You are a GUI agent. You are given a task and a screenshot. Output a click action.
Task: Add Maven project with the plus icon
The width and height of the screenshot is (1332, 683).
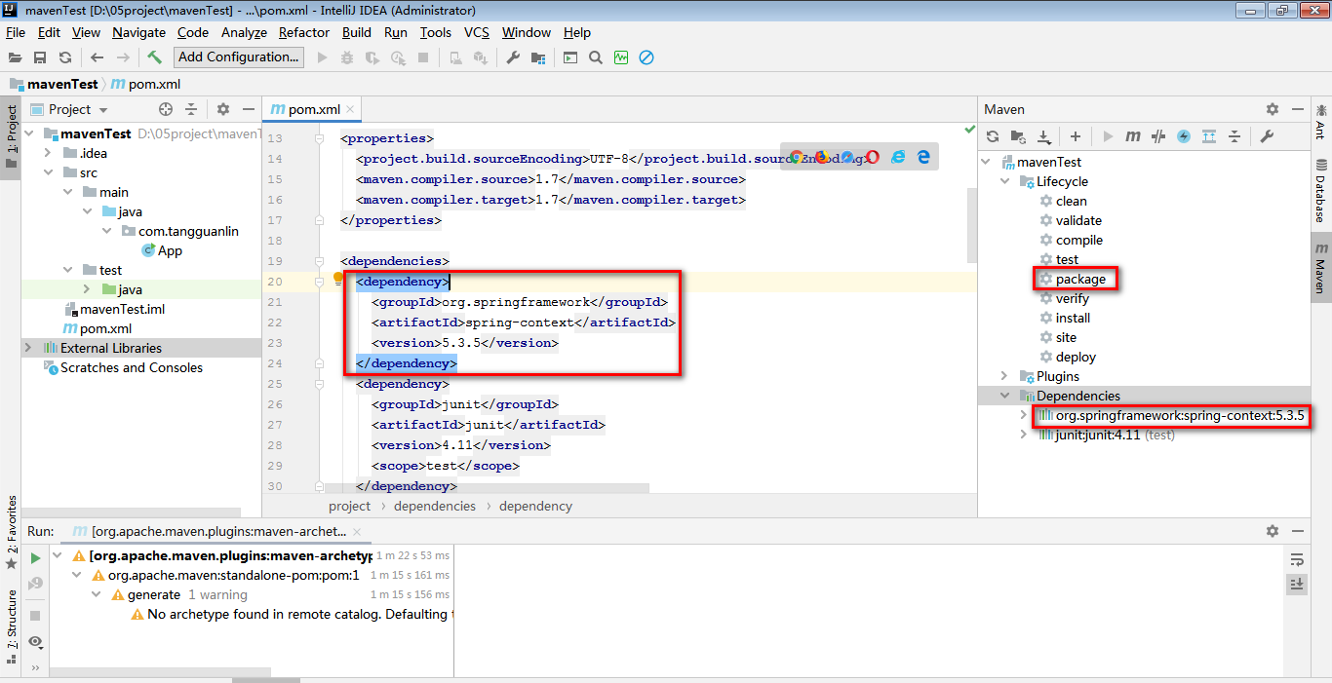tap(1076, 136)
